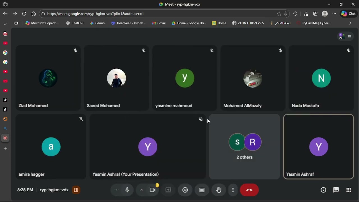Open the browser profile avatar icon
359x202 pixels.
[325, 14]
